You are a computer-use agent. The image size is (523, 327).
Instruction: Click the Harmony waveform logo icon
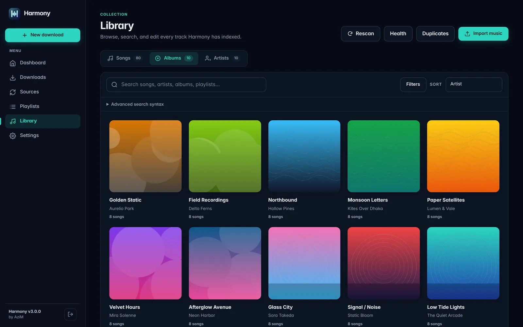tap(14, 13)
